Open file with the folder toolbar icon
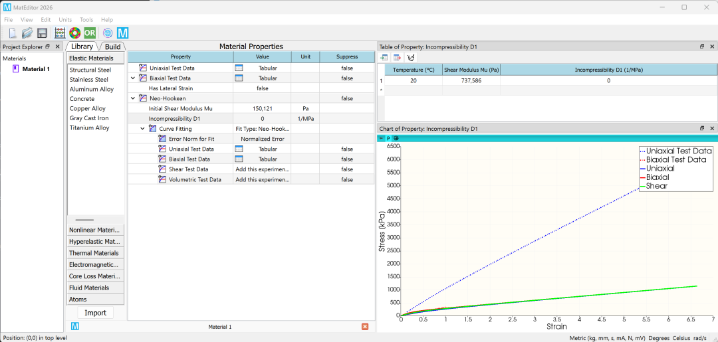This screenshot has height=342, width=718. (27, 33)
